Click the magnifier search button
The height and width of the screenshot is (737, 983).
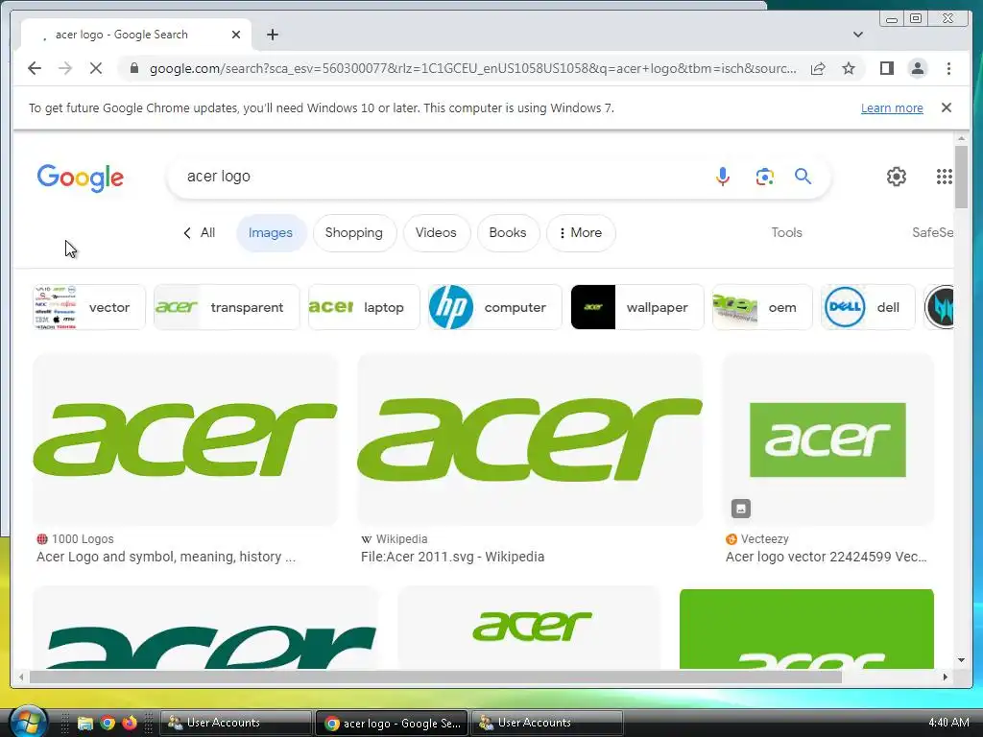803,177
